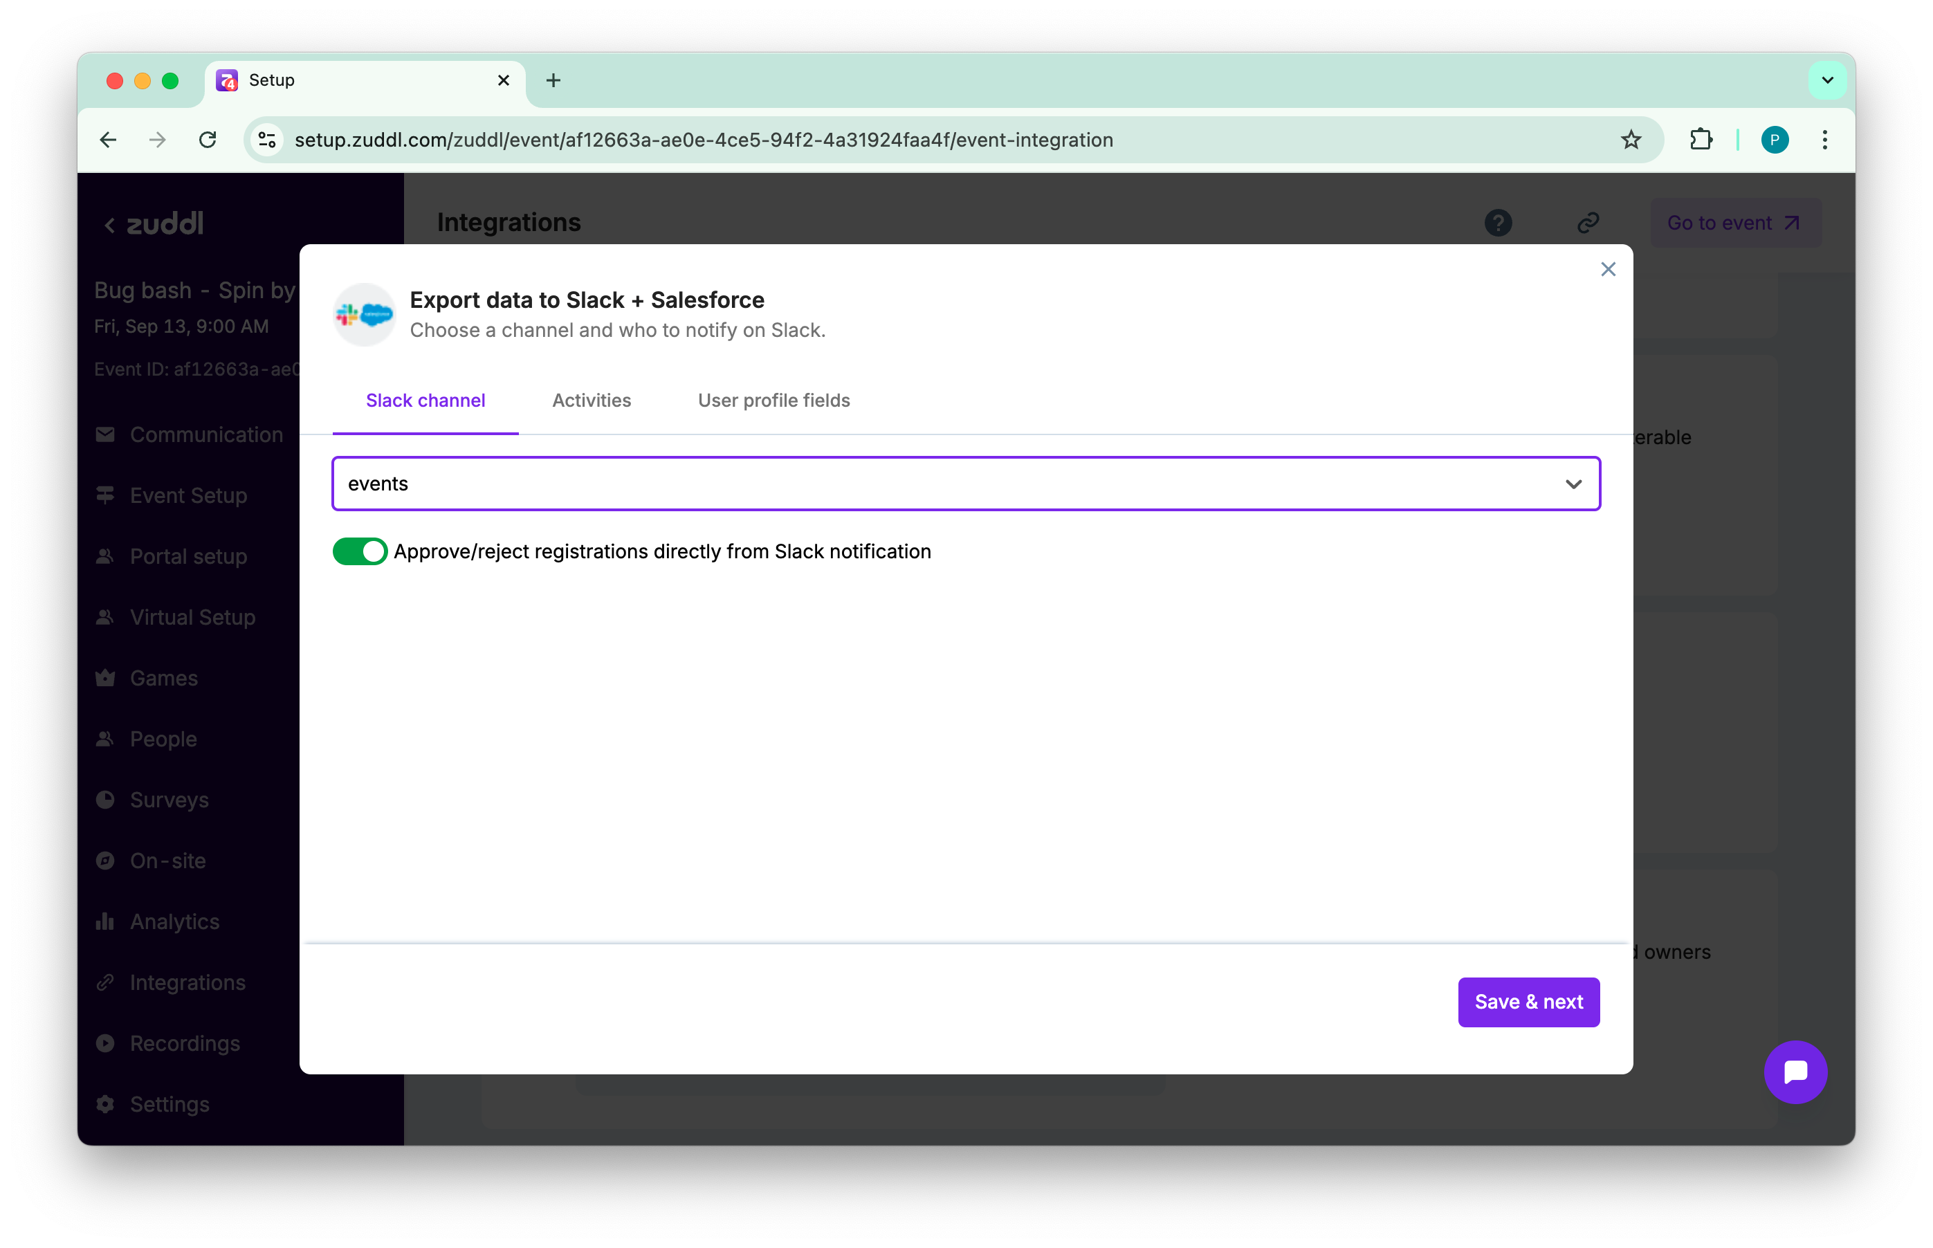Image resolution: width=1933 pixels, height=1248 pixels.
Task: Click the Save & next button
Action: click(x=1528, y=1002)
